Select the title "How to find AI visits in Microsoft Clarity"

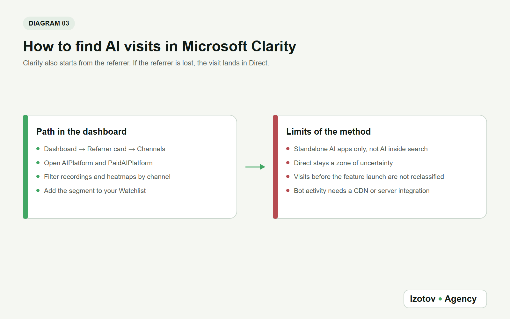tap(160, 46)
